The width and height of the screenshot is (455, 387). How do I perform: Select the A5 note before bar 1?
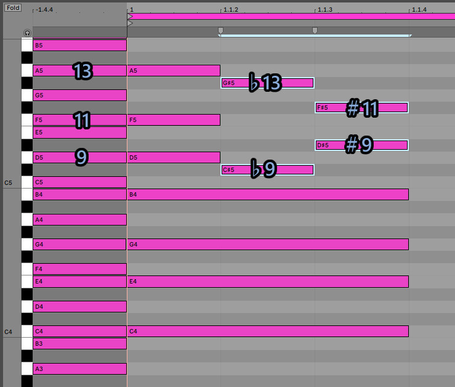(80, 71)
